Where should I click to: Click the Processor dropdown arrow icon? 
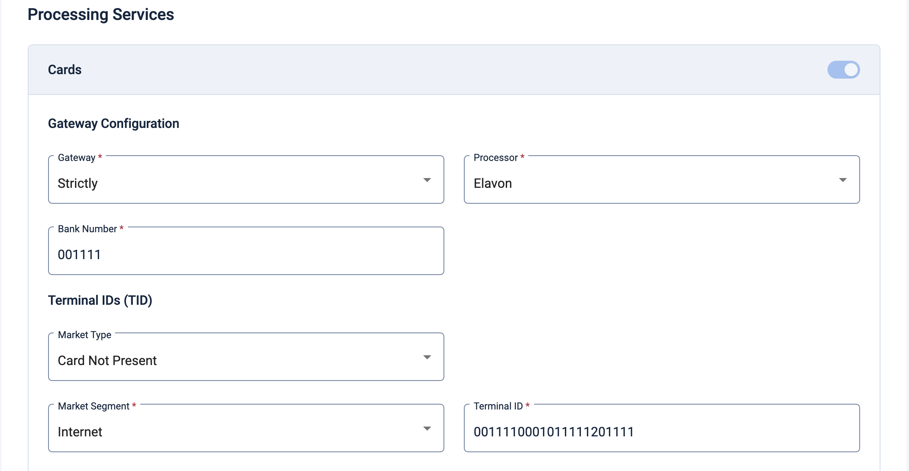click(843, 180)
